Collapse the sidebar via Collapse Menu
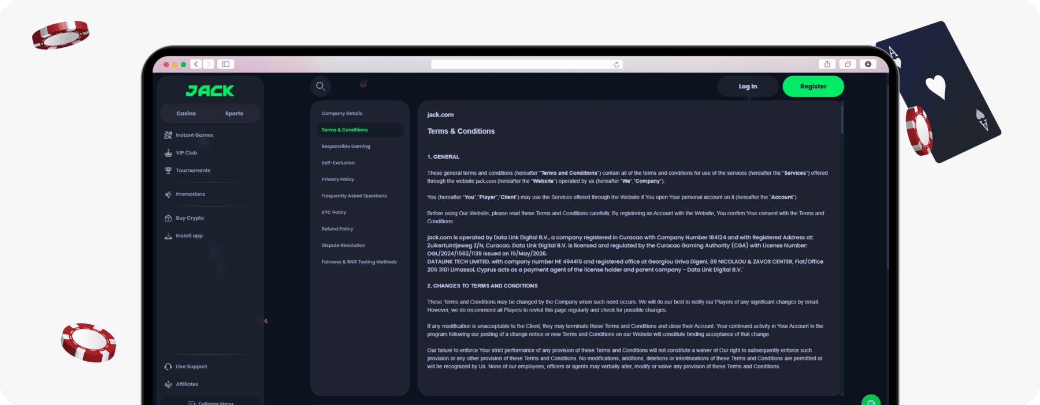 click(x=210, y=403)
